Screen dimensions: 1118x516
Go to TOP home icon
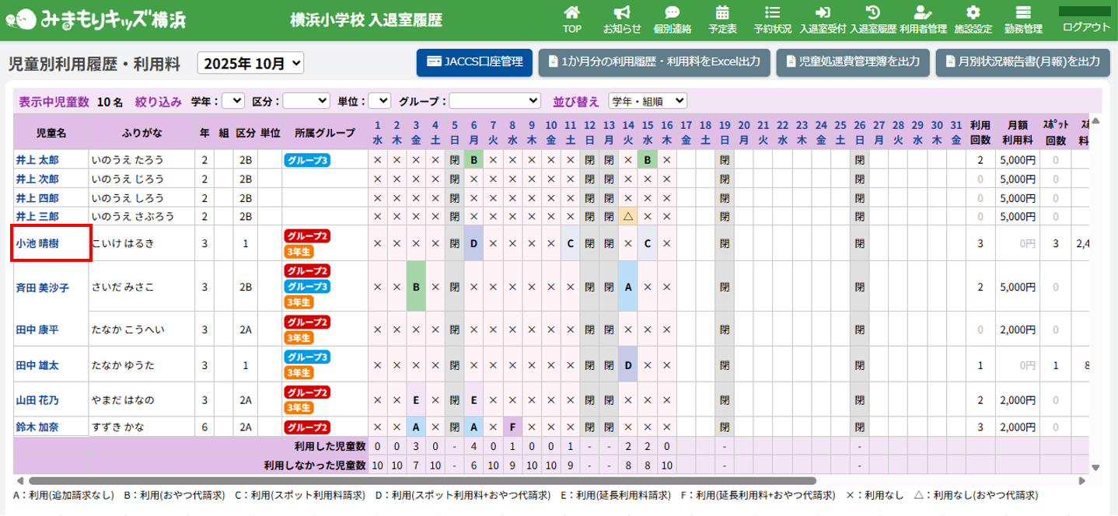(x=572, y=19)
